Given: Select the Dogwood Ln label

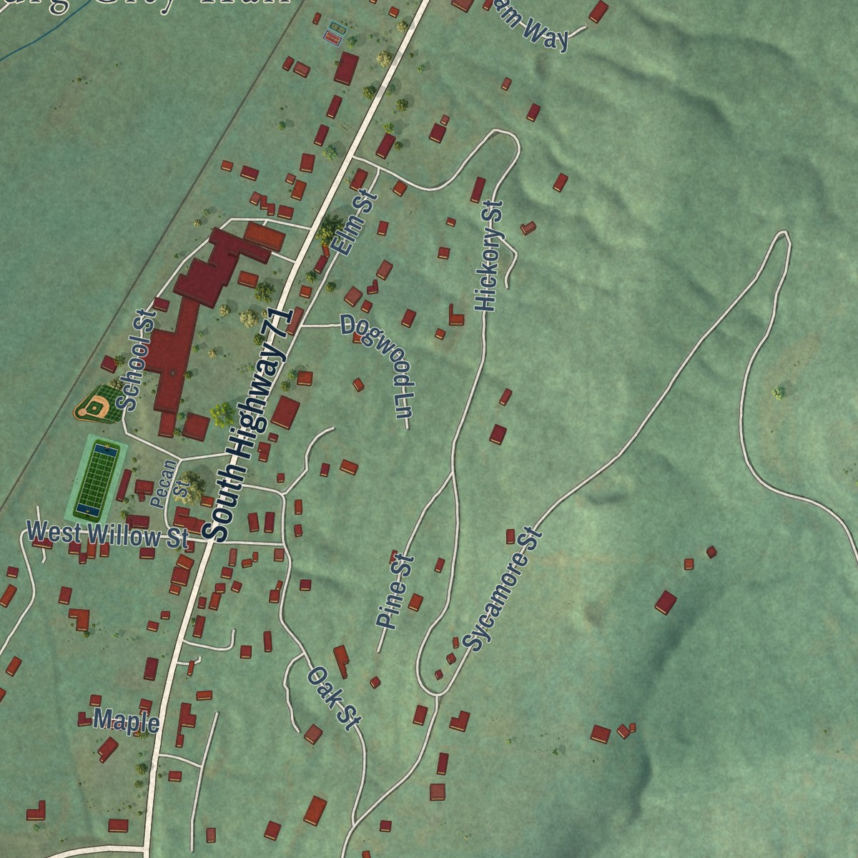Looking at the screenshot, I should tap(379, 365).
